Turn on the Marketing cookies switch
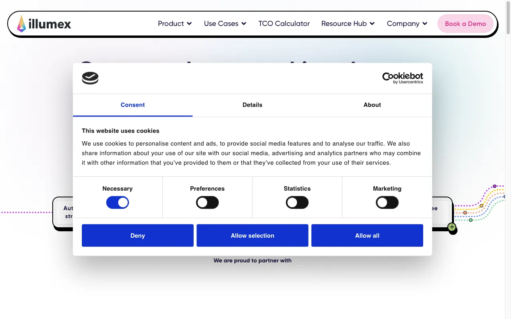The width and height of the screenshot is (511, 319). pyautogui.click(x=387, y=203)
